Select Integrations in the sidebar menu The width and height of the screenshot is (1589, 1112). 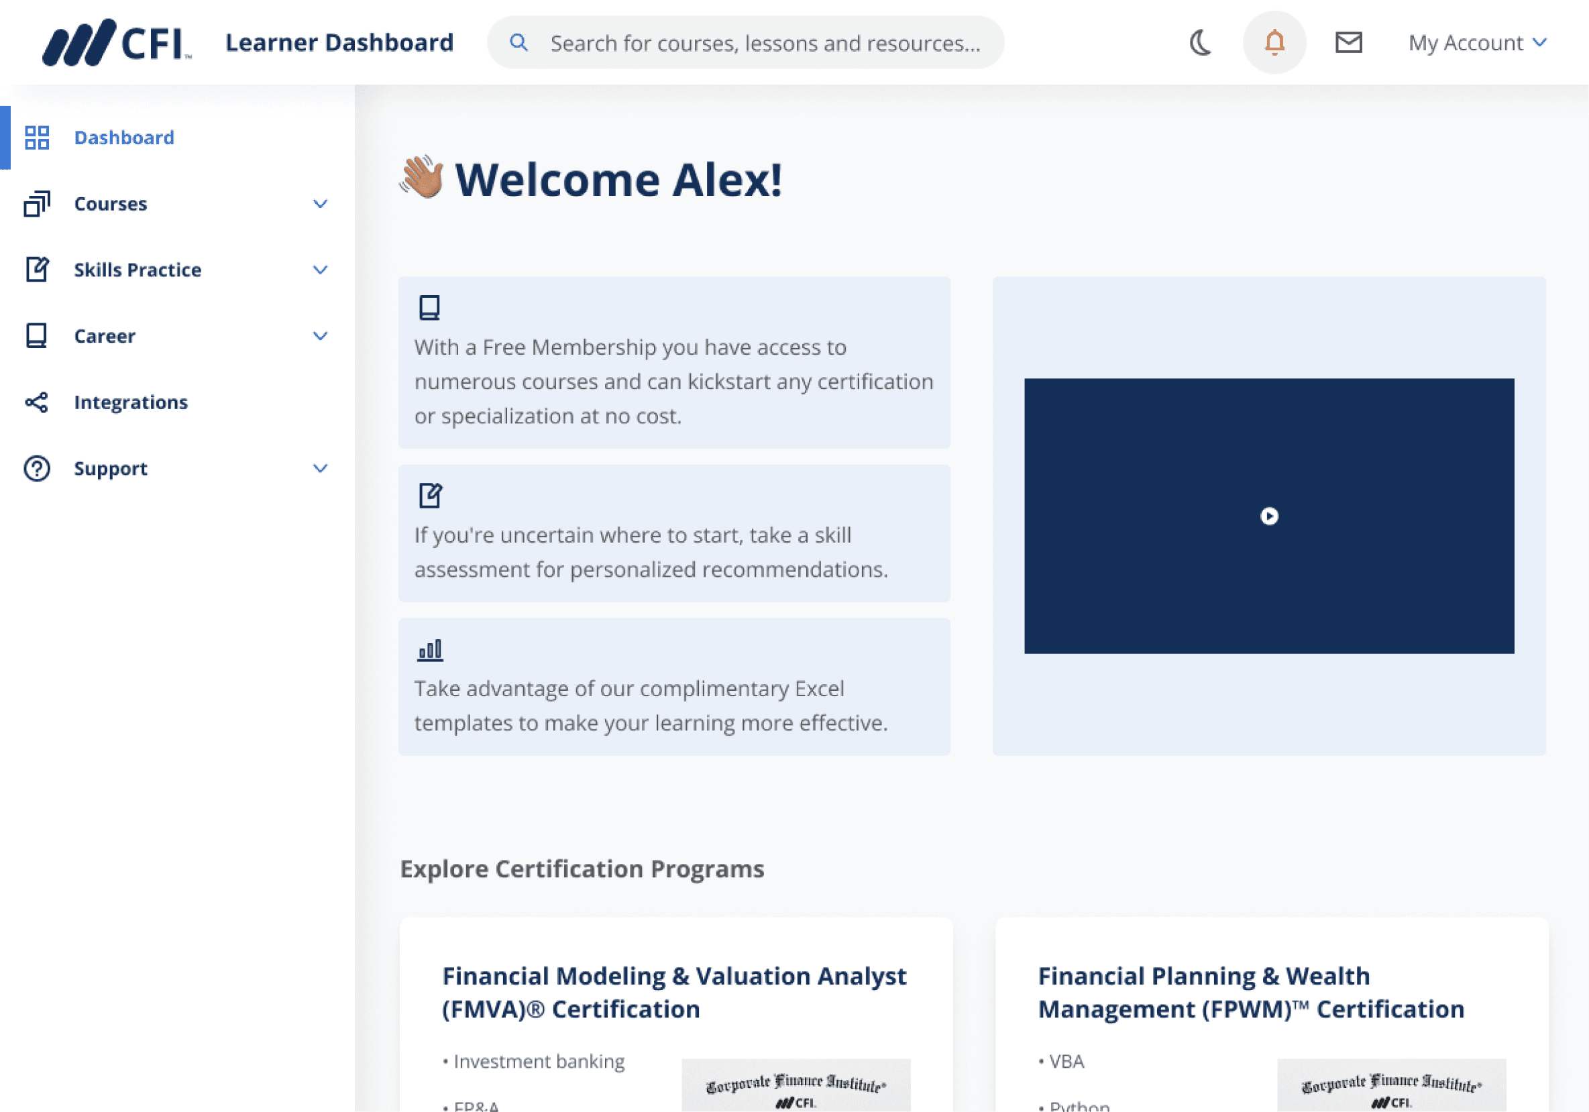point(131,402)
